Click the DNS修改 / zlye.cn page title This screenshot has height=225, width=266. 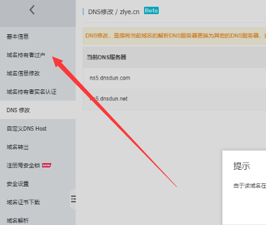click(x=113, y=12)
